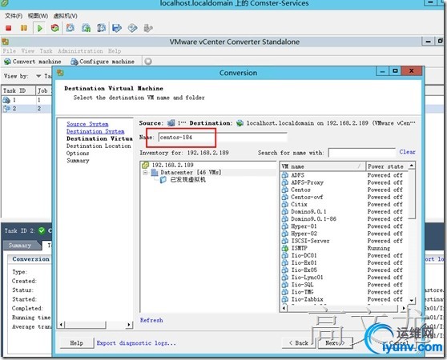The width and height of the screenshot is (447, 360).
Task: Click the CD/DVD connect toolbar icon
Action: coord(132,28)
